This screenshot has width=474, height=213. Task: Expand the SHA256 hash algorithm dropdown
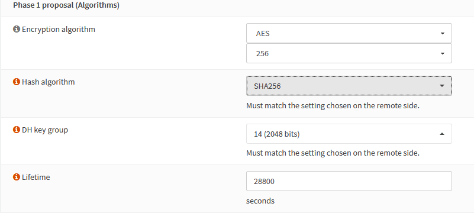click(x=349, y=86)
